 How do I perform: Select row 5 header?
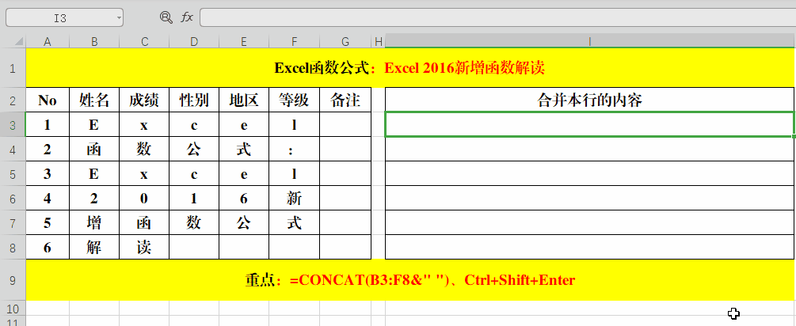13,174
